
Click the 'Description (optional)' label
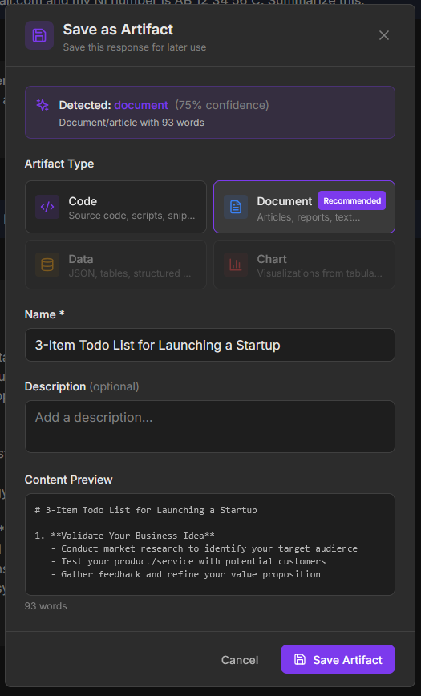82,386
